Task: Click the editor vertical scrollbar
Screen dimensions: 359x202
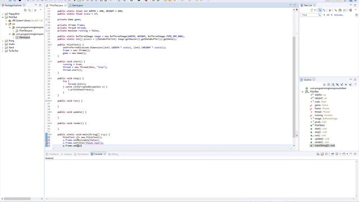Action: click(294, 87)
